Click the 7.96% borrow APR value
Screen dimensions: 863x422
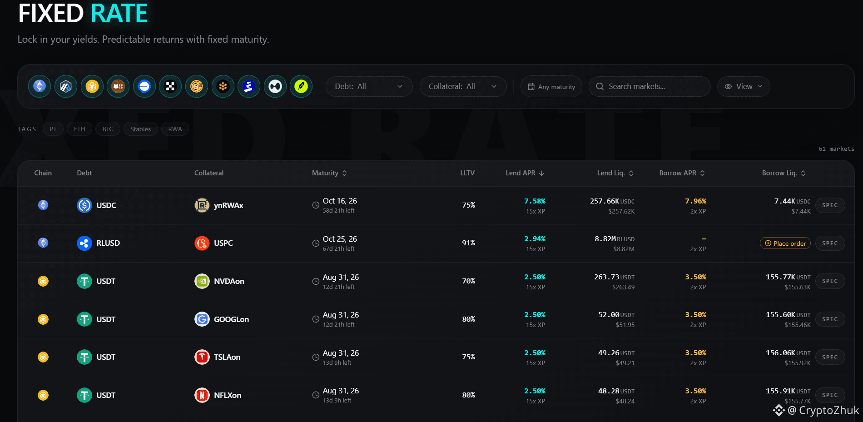click(x=695, y=201)
